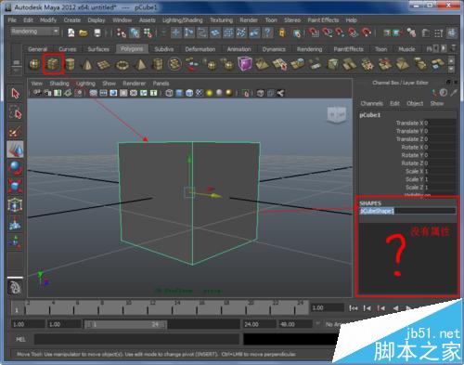Open the Modify menu
The height and width of the screenshot is (365, 464).
click(48, 20)
